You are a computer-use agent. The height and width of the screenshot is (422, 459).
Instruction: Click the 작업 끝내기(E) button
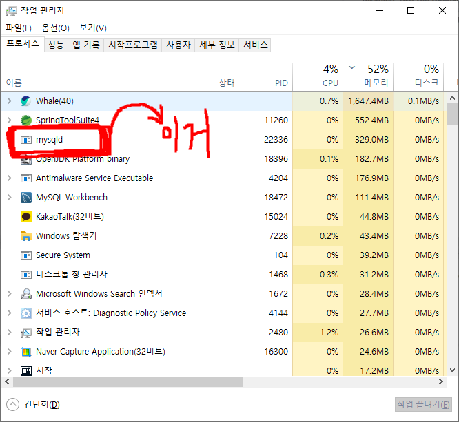click(x=423, y=405)
